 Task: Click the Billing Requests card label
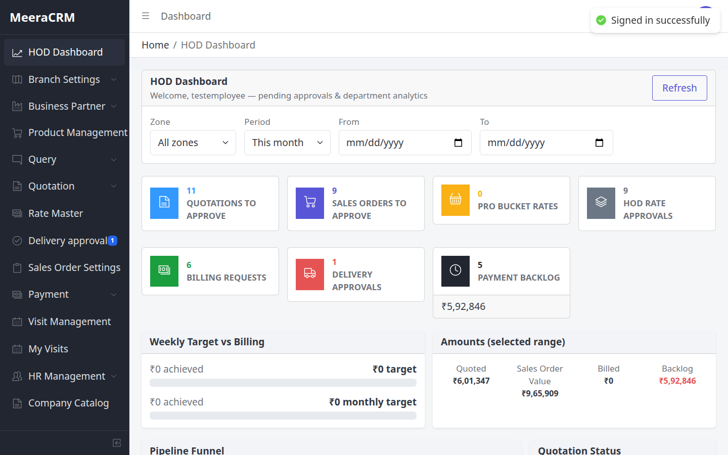pyautogui.click(x=226, y=278)
